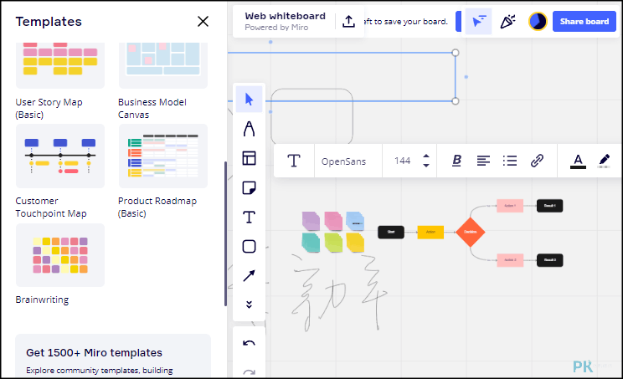Open text color picker A
623x379 pixels.
[x=578, y=161]
